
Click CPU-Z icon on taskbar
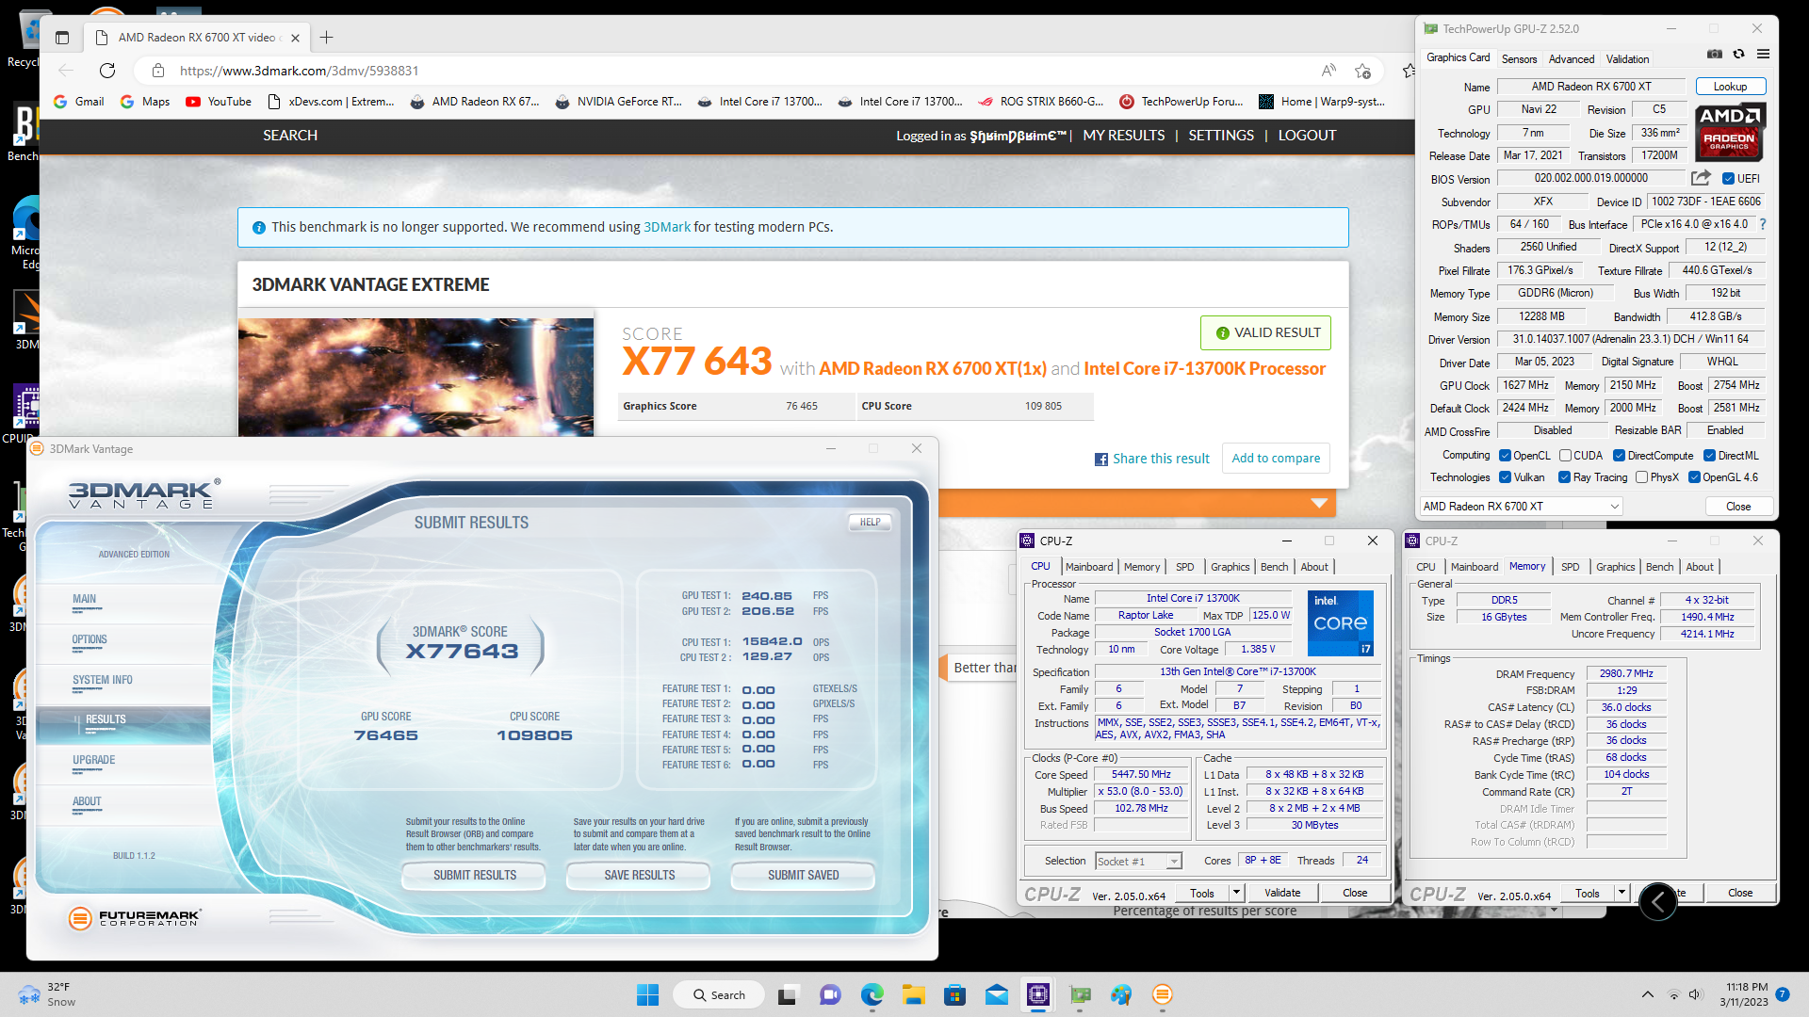click(x=1037, y=994)
